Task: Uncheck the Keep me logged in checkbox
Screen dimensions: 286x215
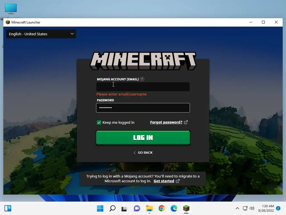Action: click(99, 123)
